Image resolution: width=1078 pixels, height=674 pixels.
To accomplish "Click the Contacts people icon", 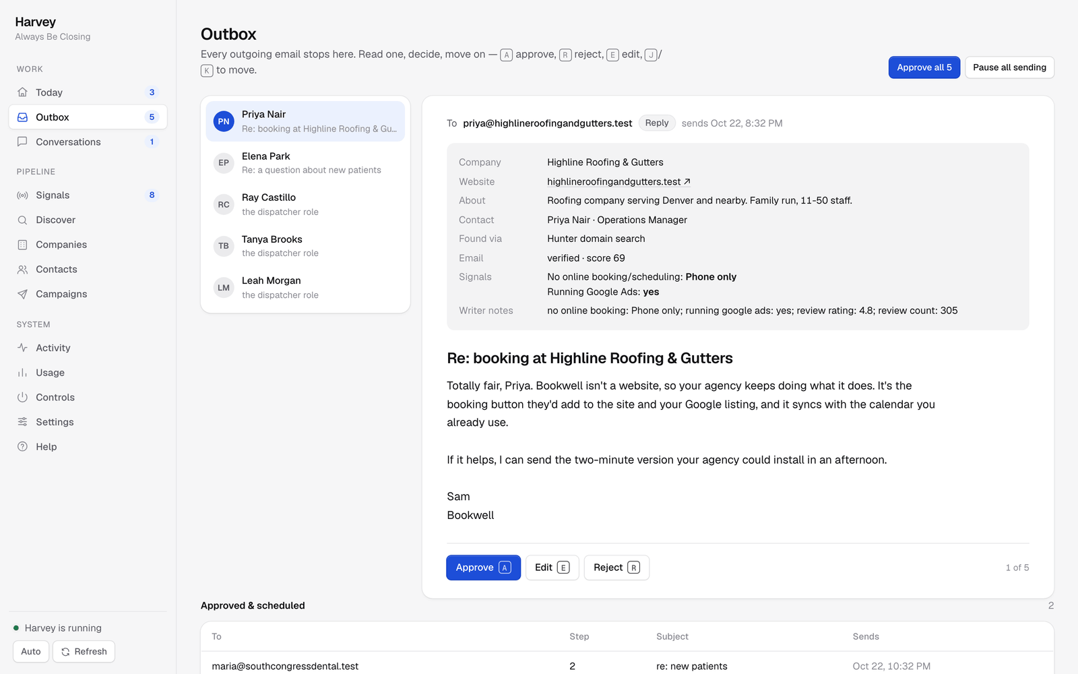I will tap(22, 270).
